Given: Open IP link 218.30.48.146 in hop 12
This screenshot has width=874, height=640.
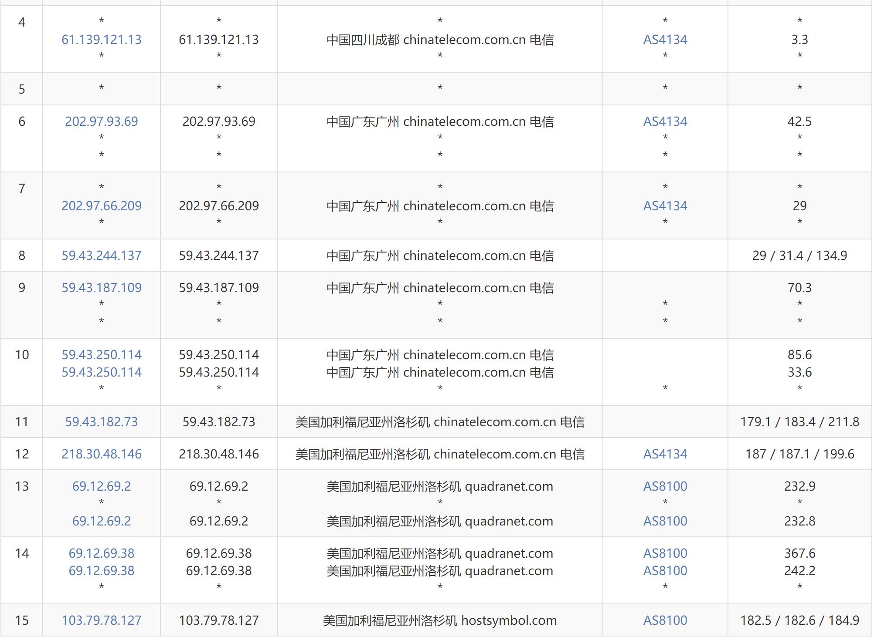Looking at the screenshot, I should pyautogui.click(x=102, y=454).
